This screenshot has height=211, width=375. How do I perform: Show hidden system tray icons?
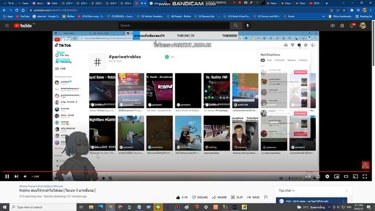click(329, 207)
